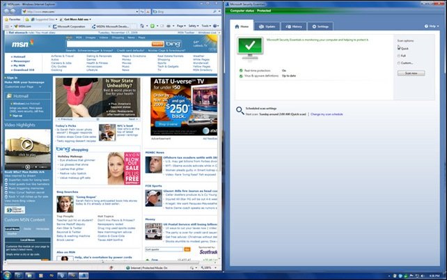This screenshot has width=447, height=280.
Task: Open the IE Help toolbar icon
Action: [215, 26]
